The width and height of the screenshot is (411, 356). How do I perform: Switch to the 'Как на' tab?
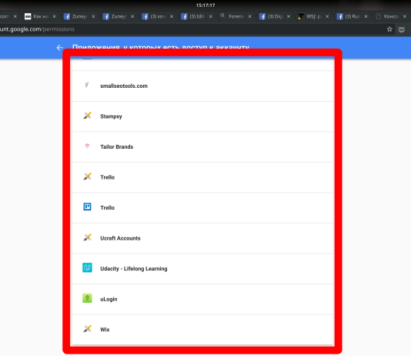coord(40,16)
